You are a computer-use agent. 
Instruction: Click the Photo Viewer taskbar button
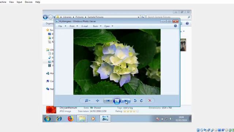coord(105,119)
